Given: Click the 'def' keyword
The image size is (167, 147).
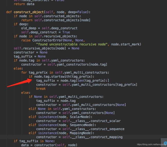Looking at the screenshot, I should [9, 12].
